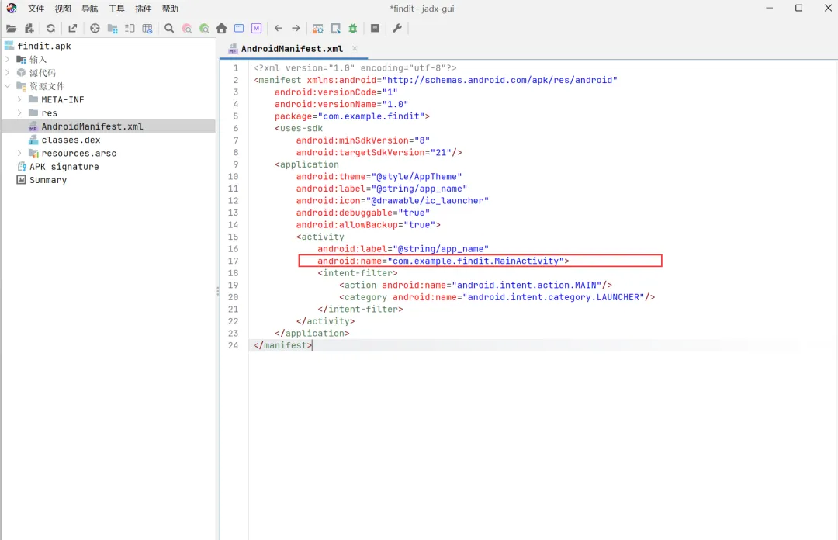Click the com.example.findit.MainActivity value

476,261
